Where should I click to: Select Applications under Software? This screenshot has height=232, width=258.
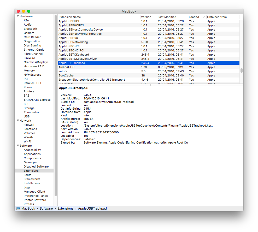pos(32,154)
